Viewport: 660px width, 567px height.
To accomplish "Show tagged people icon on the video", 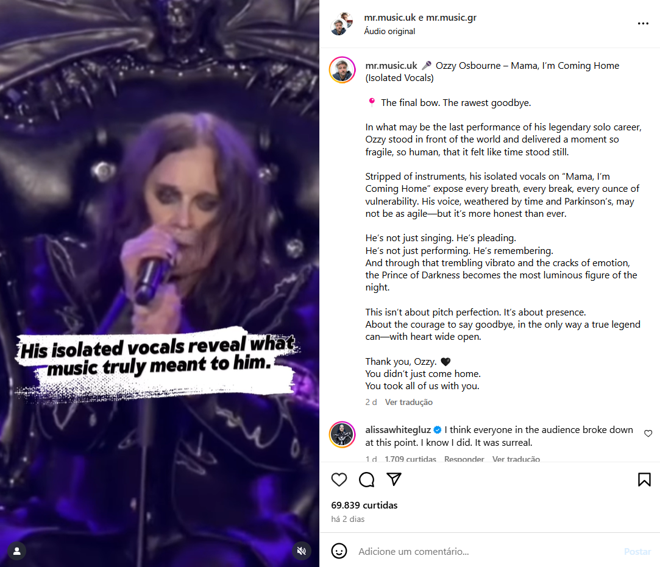I will (x=17, y=551).
